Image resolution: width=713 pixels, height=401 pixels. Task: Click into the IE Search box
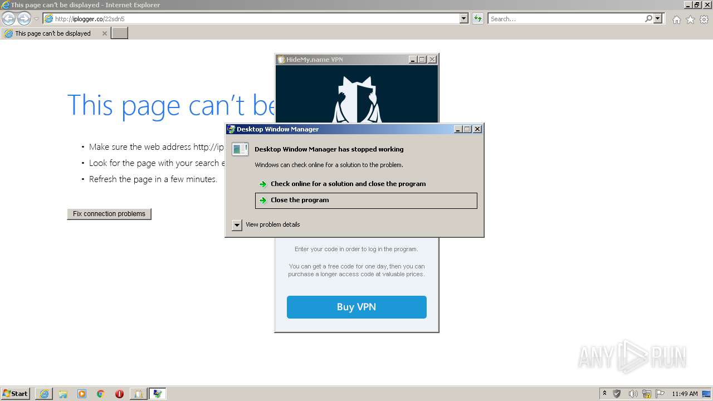[x=566, y=19]
